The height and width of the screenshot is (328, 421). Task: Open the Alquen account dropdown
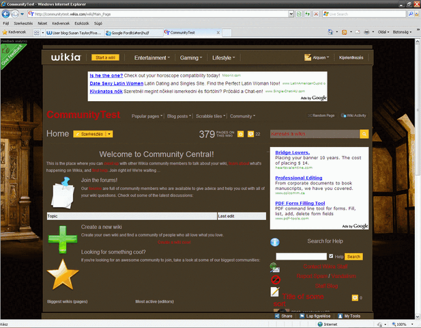coord(321,57)
